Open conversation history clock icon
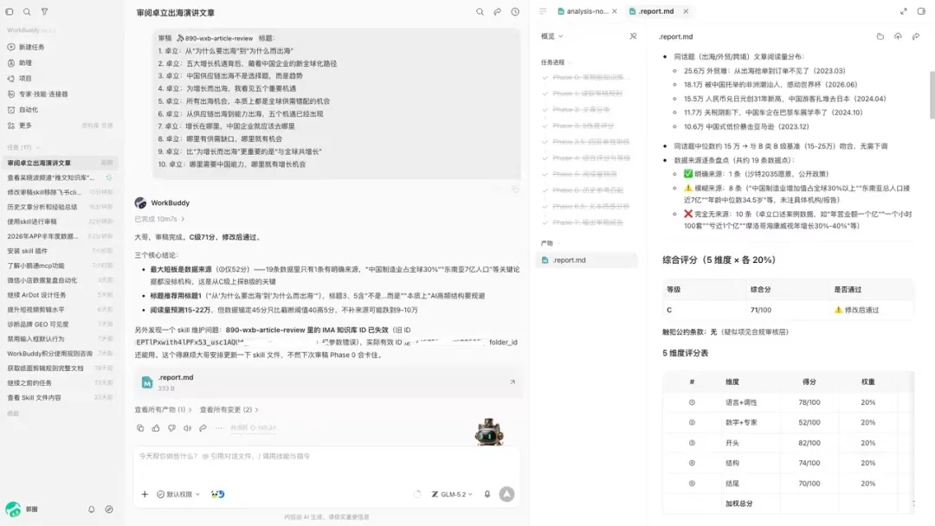Image resolution: width=935 pixels, height=526 pixels. click(515, 12)
